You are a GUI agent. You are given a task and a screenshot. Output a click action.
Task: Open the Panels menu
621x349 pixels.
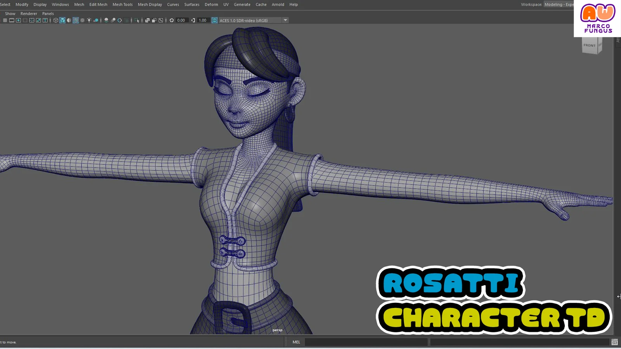(48, 13)
